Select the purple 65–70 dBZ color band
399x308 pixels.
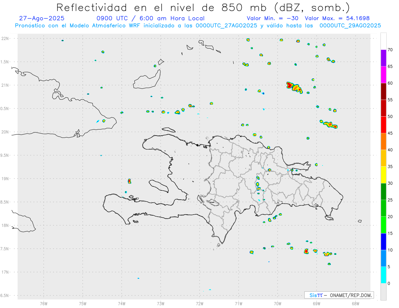pos(383,58)
